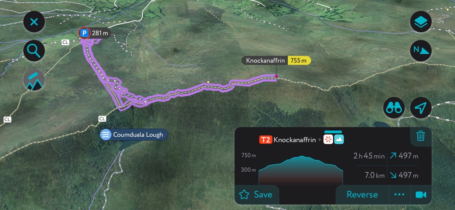Center map with the location arrow button
This screenshot has width=455, height=210.
(421, 107)
